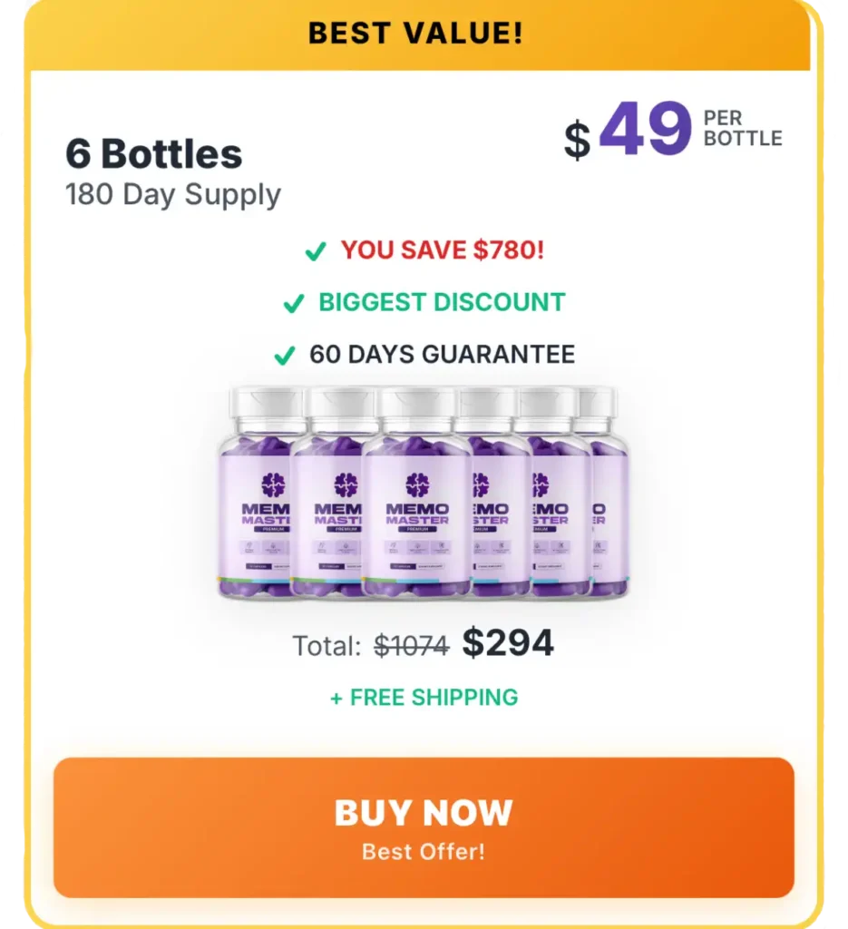The height and width of the screenshot is (929, 848).
Task: Click the green checkmark beside YOU SAVE $780!
Action: click(x=316, y=251)
